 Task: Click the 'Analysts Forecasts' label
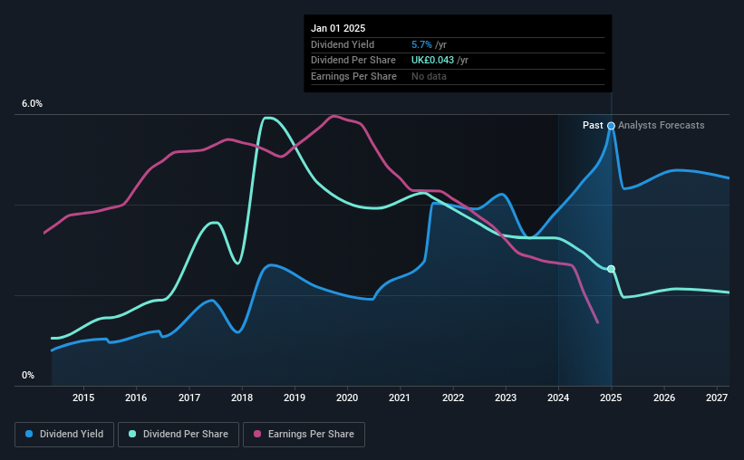click(x=661, y=125)
